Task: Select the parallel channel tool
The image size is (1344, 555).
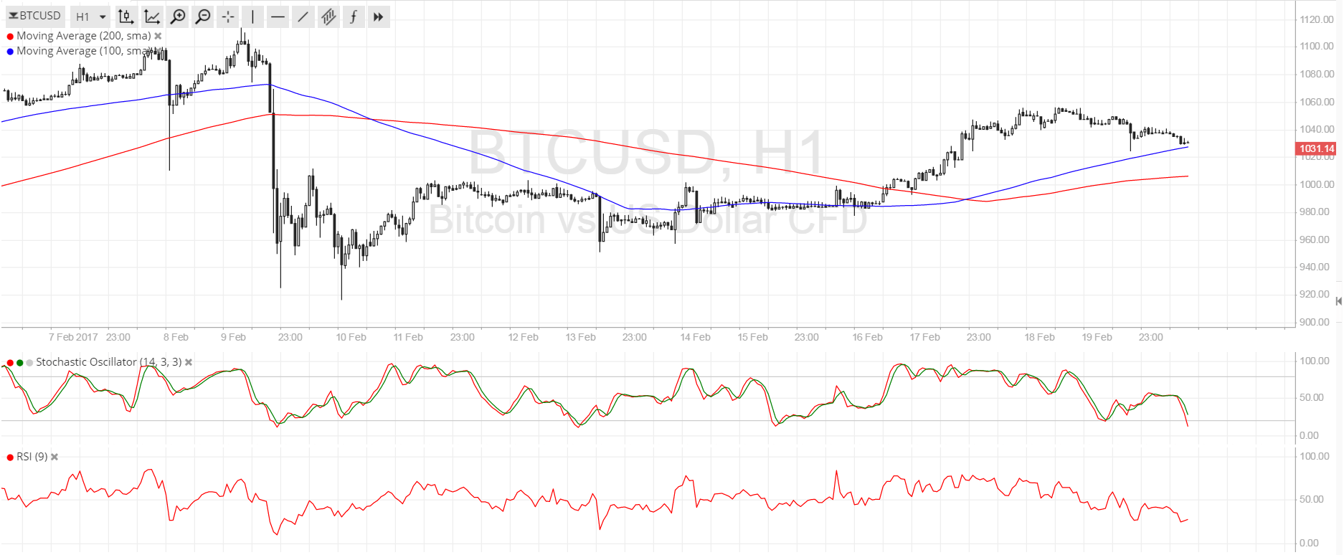Action: pyautogui.click(x=328, y=16)
